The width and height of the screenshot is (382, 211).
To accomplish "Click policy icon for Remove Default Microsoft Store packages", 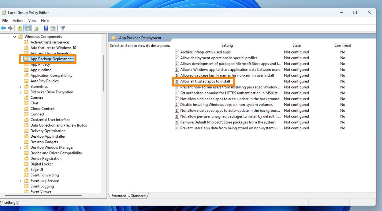I will tap(177, 122).
